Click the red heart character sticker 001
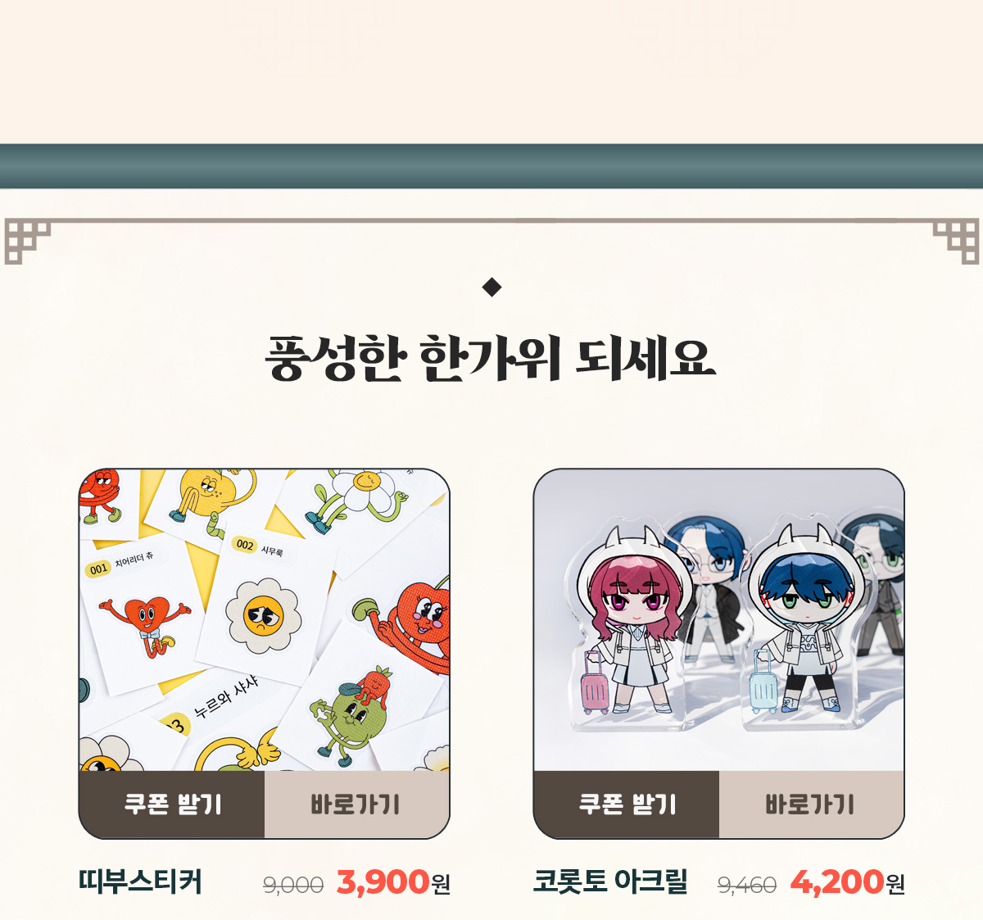The image size is (983, 920). coord(144,626)
